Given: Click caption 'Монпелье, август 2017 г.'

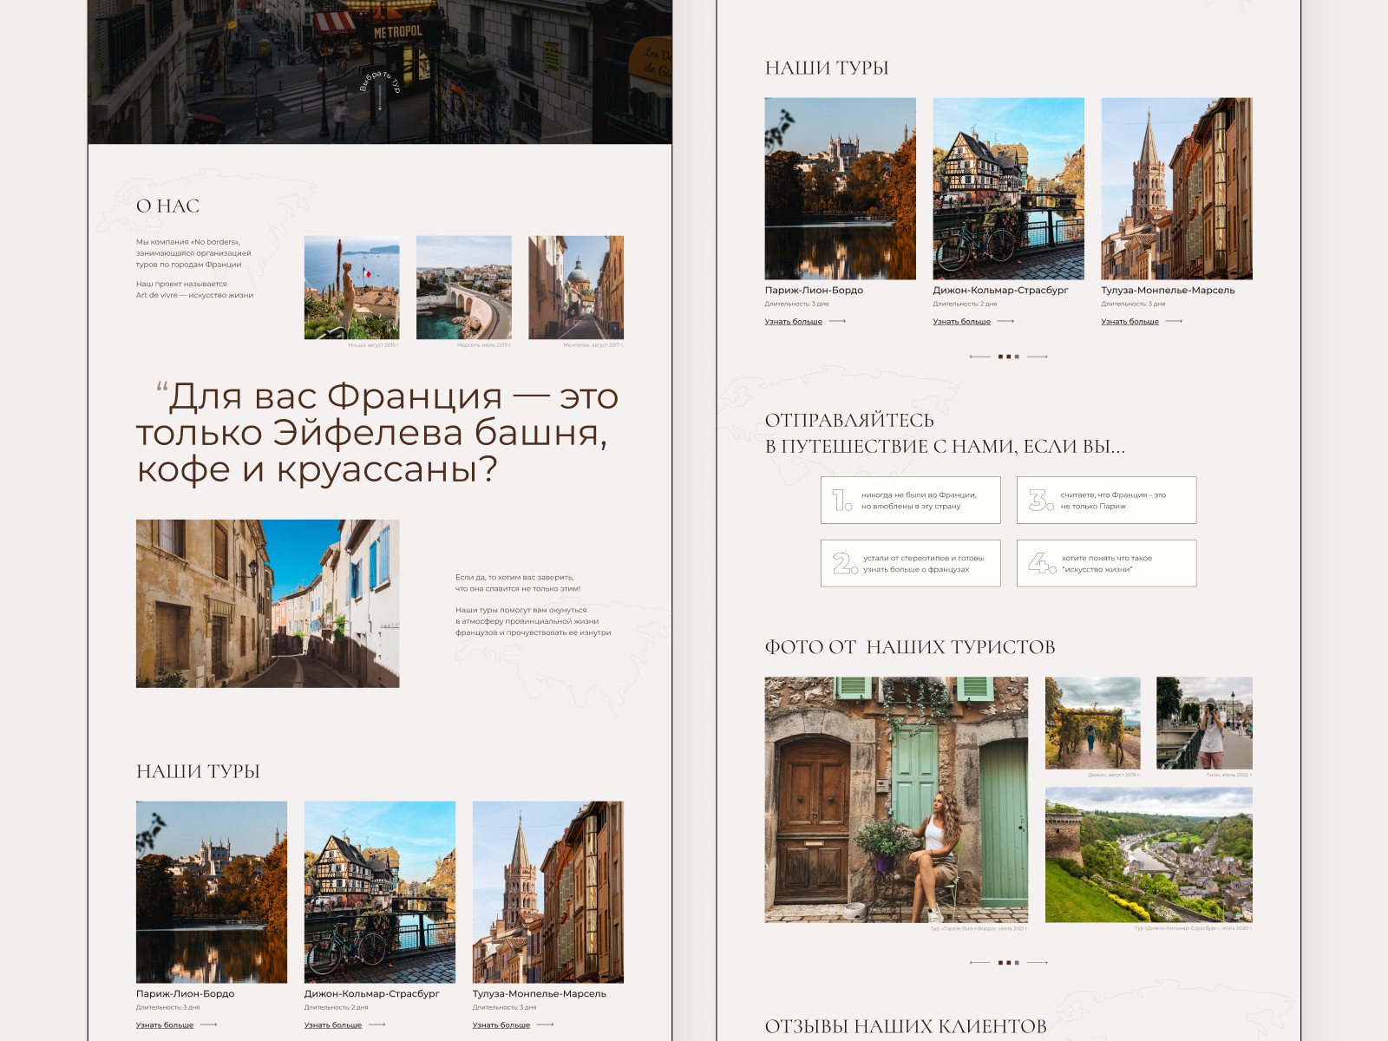Looking at the screenshot, I should [593, 345].
